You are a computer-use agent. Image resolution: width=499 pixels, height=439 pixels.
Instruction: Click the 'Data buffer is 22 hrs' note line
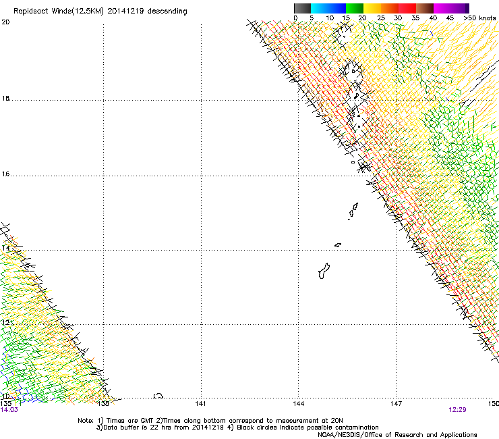(237, 428)
